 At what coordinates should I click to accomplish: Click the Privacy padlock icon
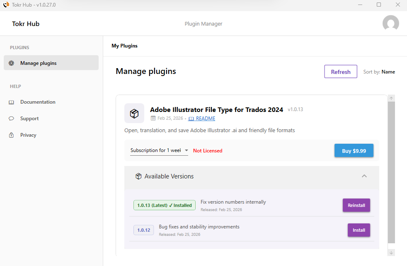pos(12,135)
